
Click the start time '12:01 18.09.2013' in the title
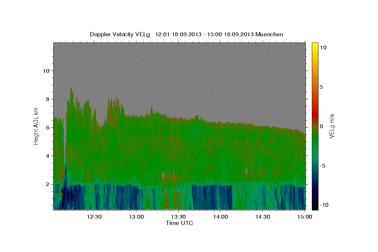(178, 34)
